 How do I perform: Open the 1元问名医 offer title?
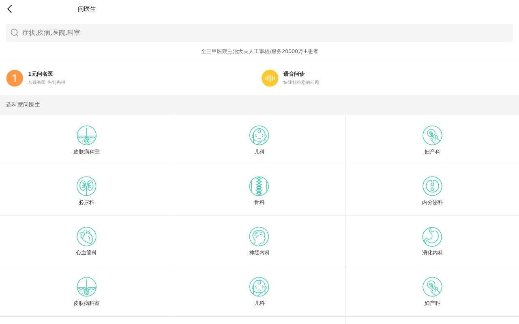tap(41, 74)
